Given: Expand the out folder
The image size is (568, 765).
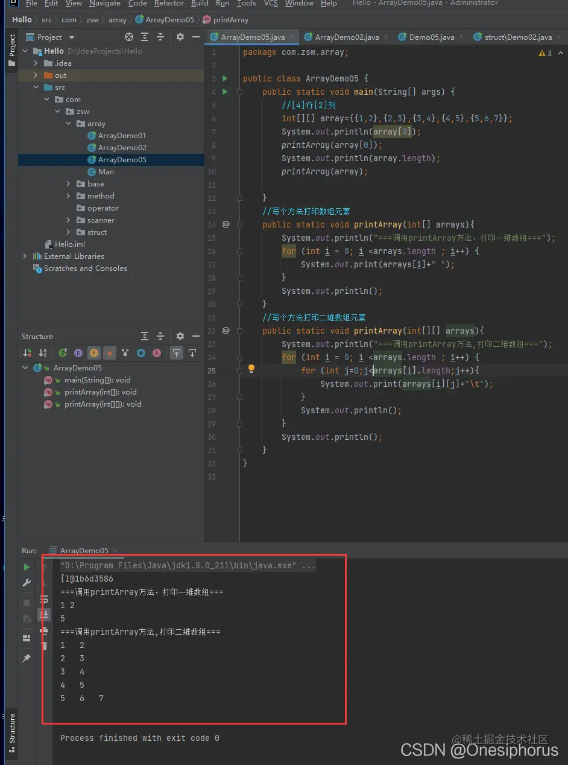Looking at the screenshot, I should (x=37, y=75).
